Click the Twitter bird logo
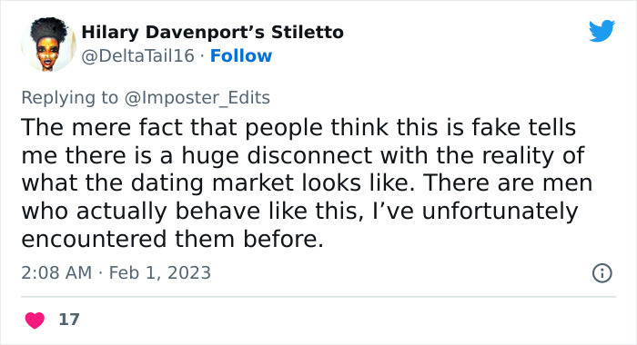This screenshot has width=637, height=345. point(602,30)
